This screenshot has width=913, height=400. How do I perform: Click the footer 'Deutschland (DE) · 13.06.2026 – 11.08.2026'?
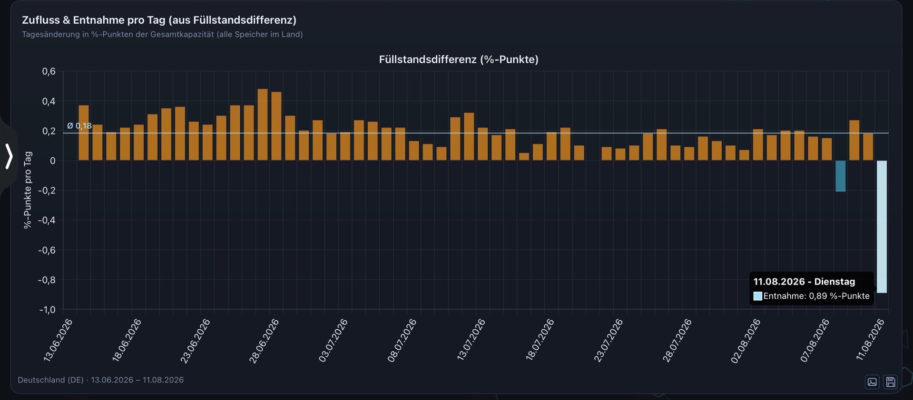pyautogui.click(x=101, y=380)
